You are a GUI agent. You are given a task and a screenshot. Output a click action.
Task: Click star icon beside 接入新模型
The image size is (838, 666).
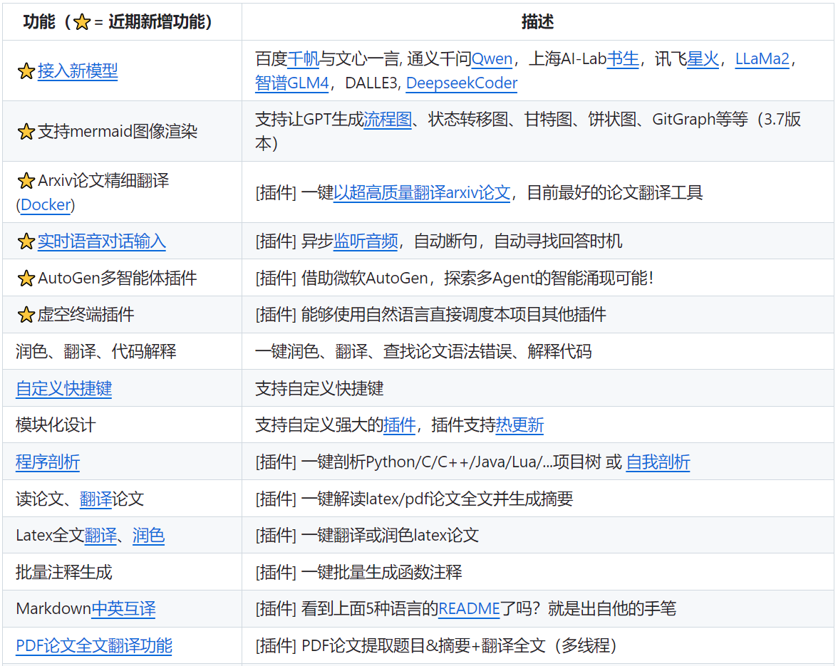click(26, 71)
